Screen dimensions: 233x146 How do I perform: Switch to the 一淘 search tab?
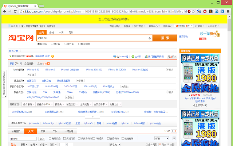(61, 32)
